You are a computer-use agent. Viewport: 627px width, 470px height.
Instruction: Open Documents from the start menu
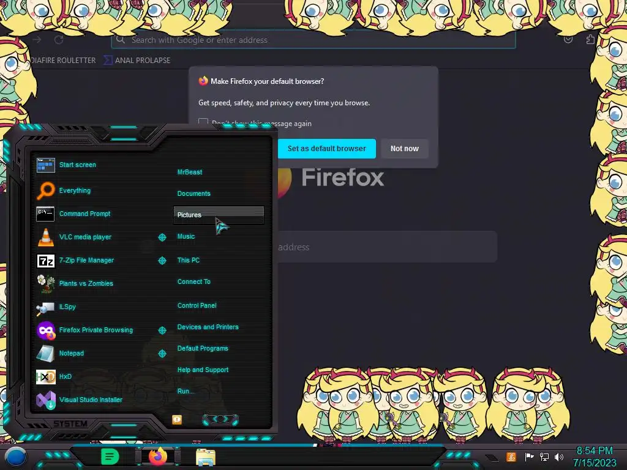[x=194, y=193]
